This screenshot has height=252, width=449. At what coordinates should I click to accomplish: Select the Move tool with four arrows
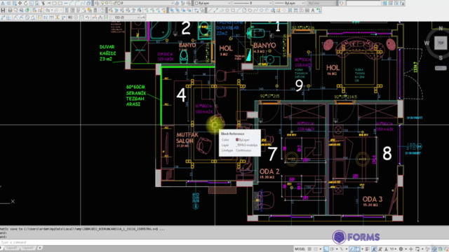point(20,3)
